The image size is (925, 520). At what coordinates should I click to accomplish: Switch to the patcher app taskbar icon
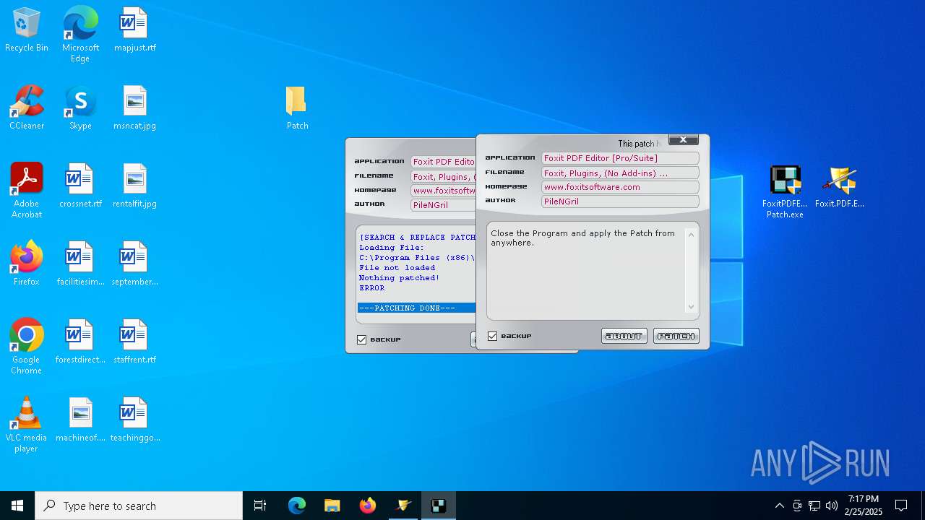pyautogui.click(x=439, y=506)
